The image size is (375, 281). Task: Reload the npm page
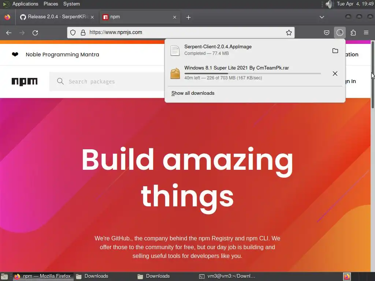coord(35,33)
